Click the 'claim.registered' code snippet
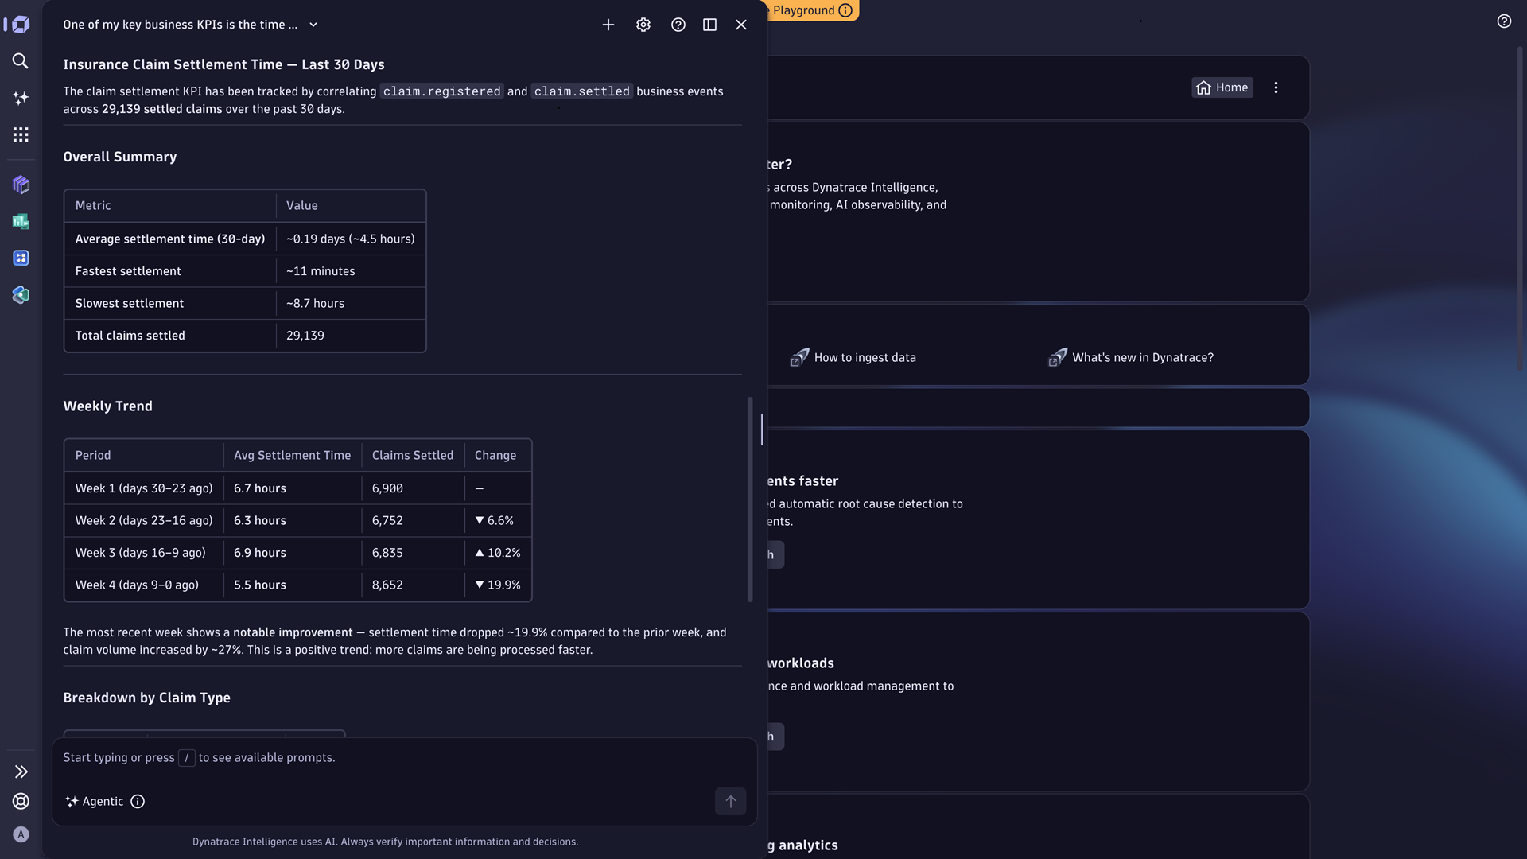Screen dimensions: 1527x859 click(x=442, y=91)
